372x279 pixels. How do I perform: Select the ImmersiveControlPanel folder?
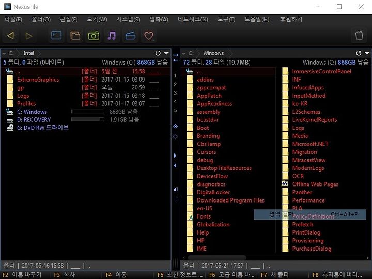pos(322,71)
